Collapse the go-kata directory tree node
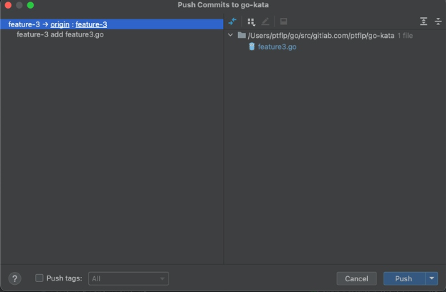Image resolution: width=446 pixels, height=292 pixels. [x=230, y=35]
